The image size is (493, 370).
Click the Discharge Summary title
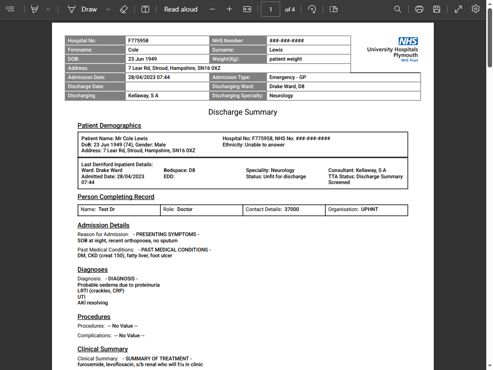coord(243,112)
